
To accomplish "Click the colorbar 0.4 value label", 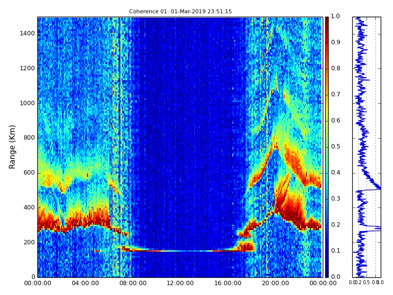I will 336,173.
